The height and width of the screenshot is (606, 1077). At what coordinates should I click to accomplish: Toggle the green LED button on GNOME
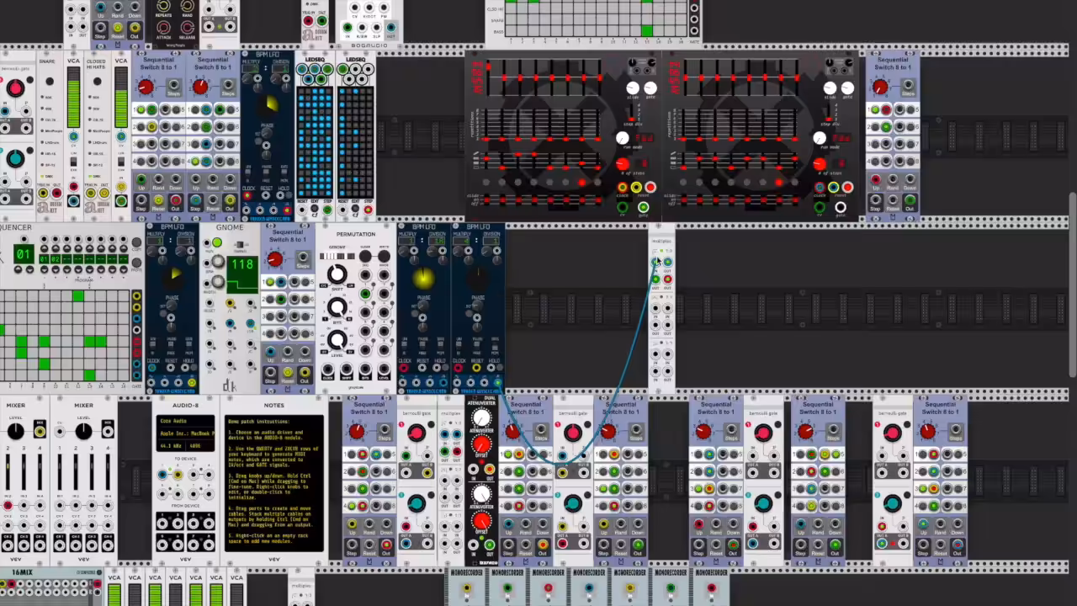(217, 243)
